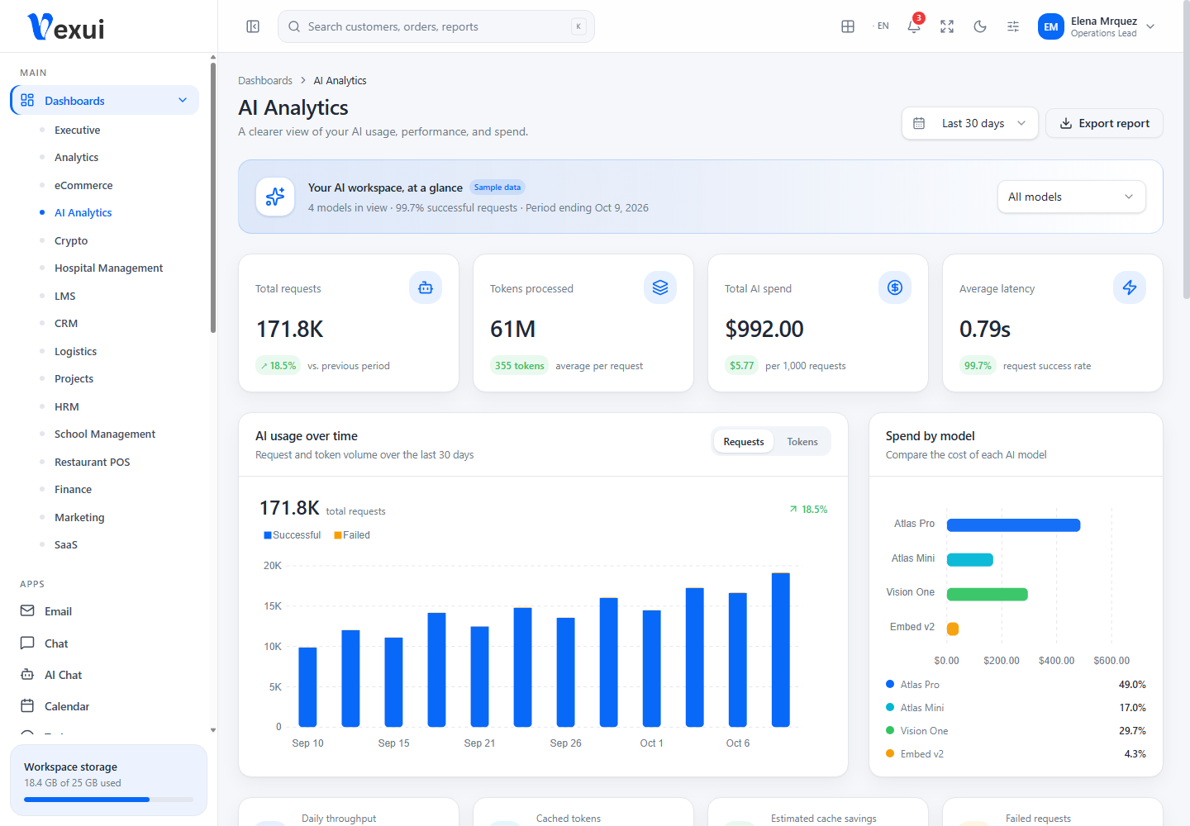This screenshot has width=1190, height=826.
Task: Enter fullscreen mode via expand icon
Action: [947, 26]
